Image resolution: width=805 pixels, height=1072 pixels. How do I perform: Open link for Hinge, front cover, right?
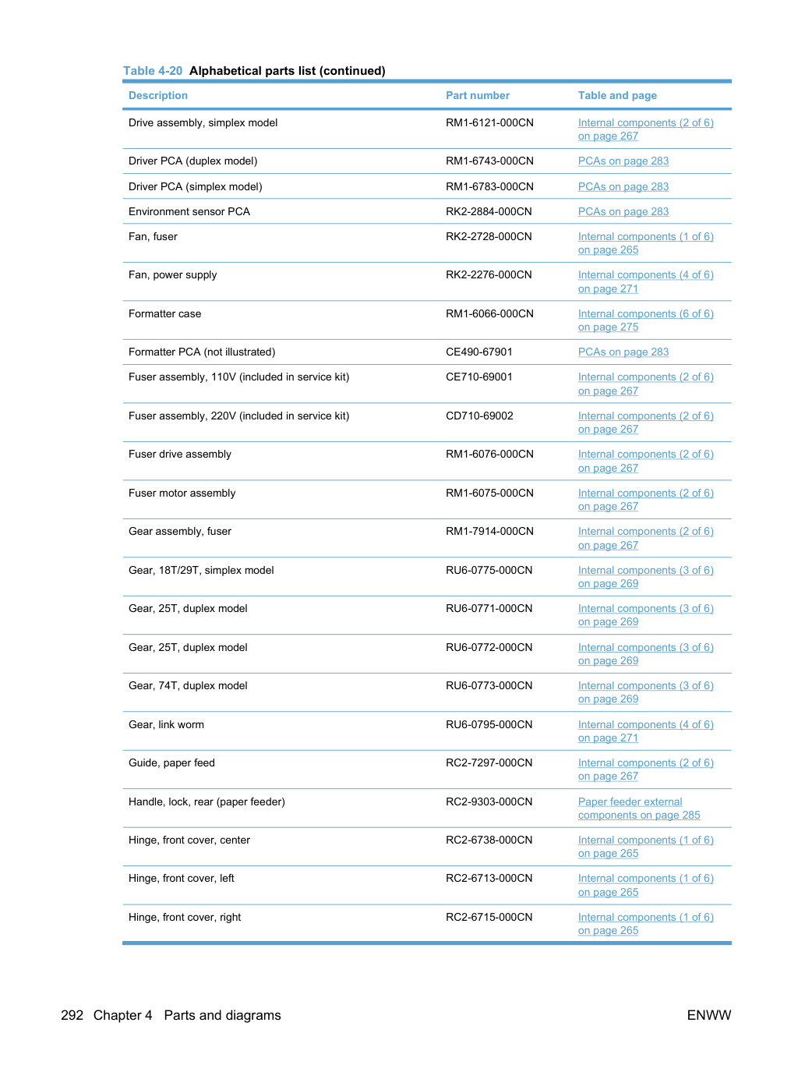645,924
